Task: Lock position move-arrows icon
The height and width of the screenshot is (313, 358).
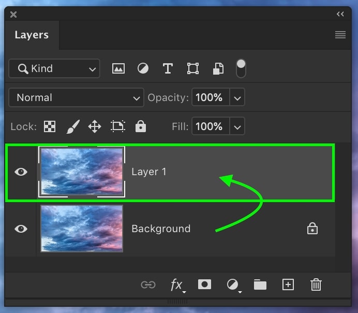Action: coord(95,126)
